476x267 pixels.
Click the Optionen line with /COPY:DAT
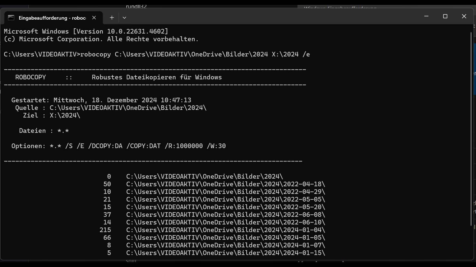pos(118,146)
